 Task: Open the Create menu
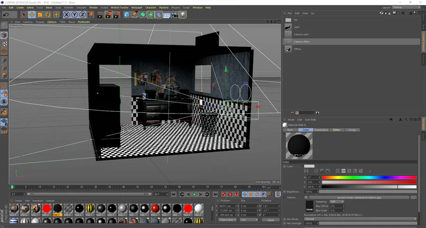[20, 8]
